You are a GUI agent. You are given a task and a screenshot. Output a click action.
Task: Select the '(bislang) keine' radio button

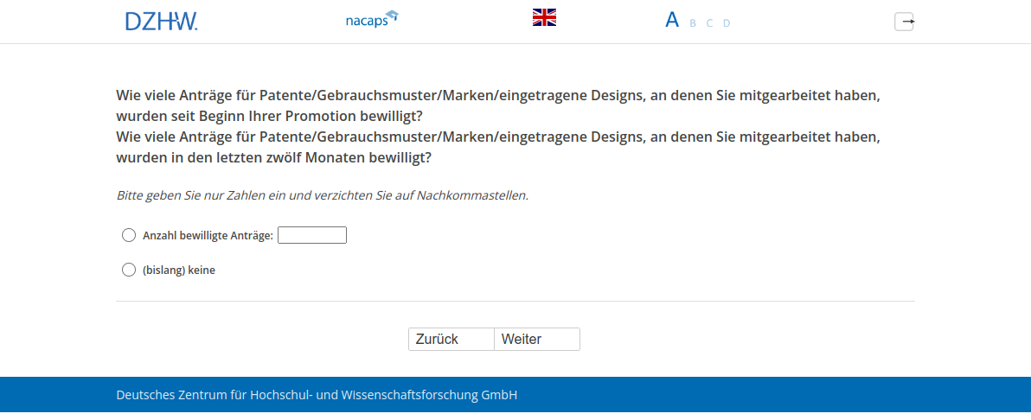pyautogui.click(x=129, y=270)
